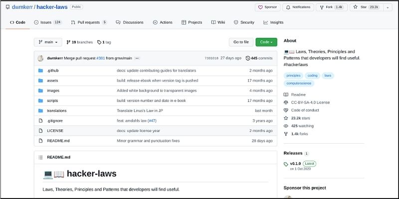Screen dimensions: 399x199
Task: Open the README table of contents list icon
Action: (40, 157)
